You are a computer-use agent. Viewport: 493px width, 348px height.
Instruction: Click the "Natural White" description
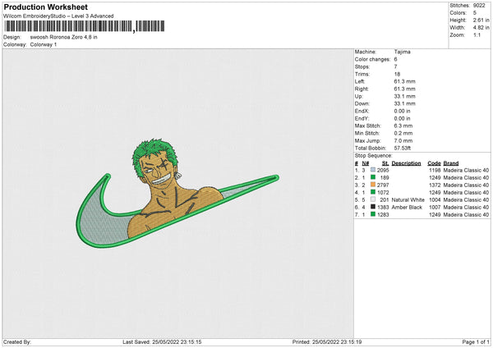pyautogui.click(x=408, y=199)
